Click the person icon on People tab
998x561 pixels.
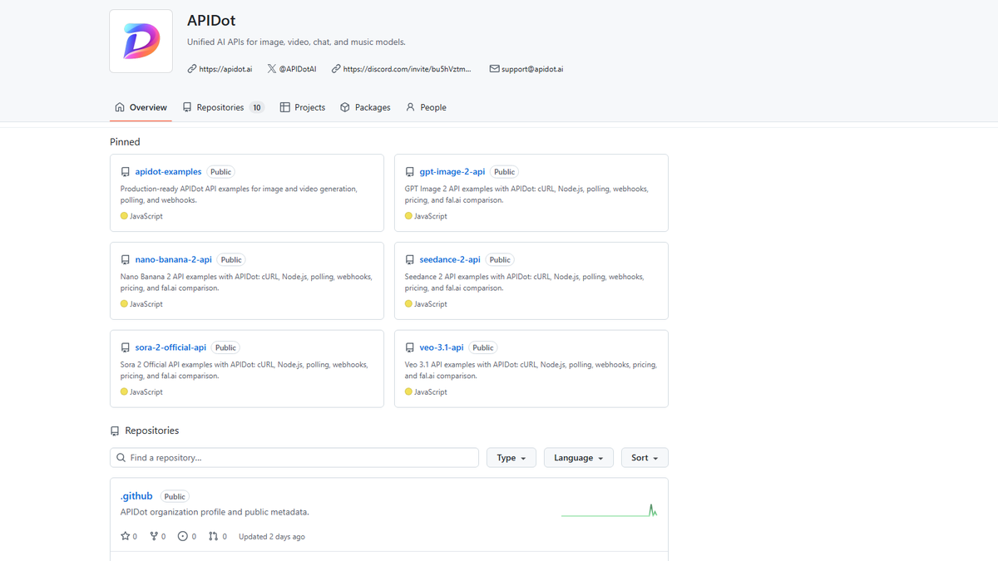410,107
